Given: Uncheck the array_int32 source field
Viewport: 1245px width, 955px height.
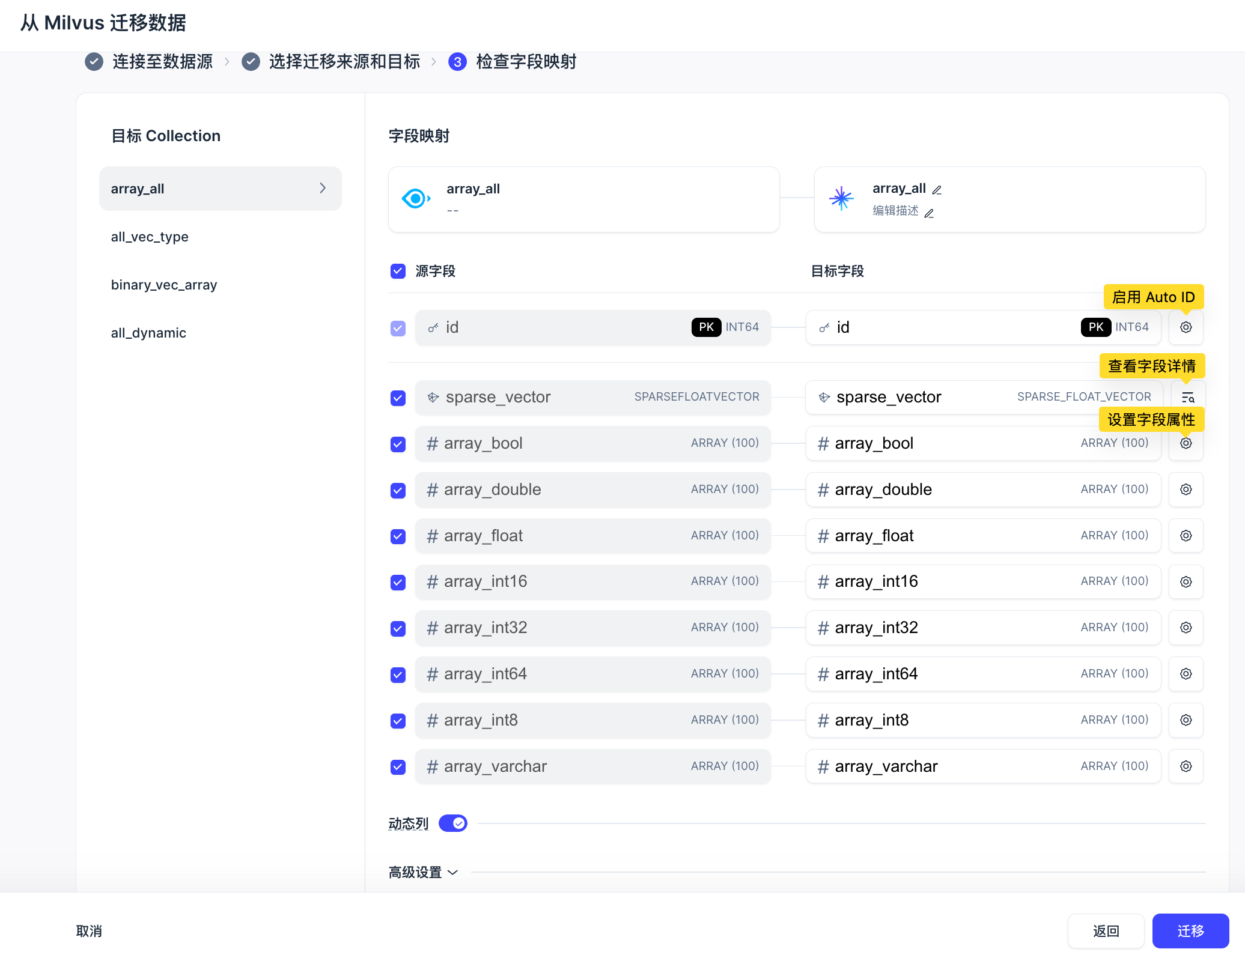Looking at the screenshot, I should point(398,629).
